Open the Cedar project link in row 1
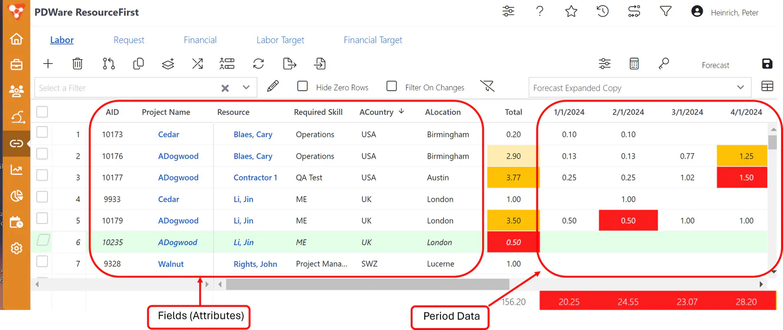This screenshot has height=330, width=783. coord(168,134)
